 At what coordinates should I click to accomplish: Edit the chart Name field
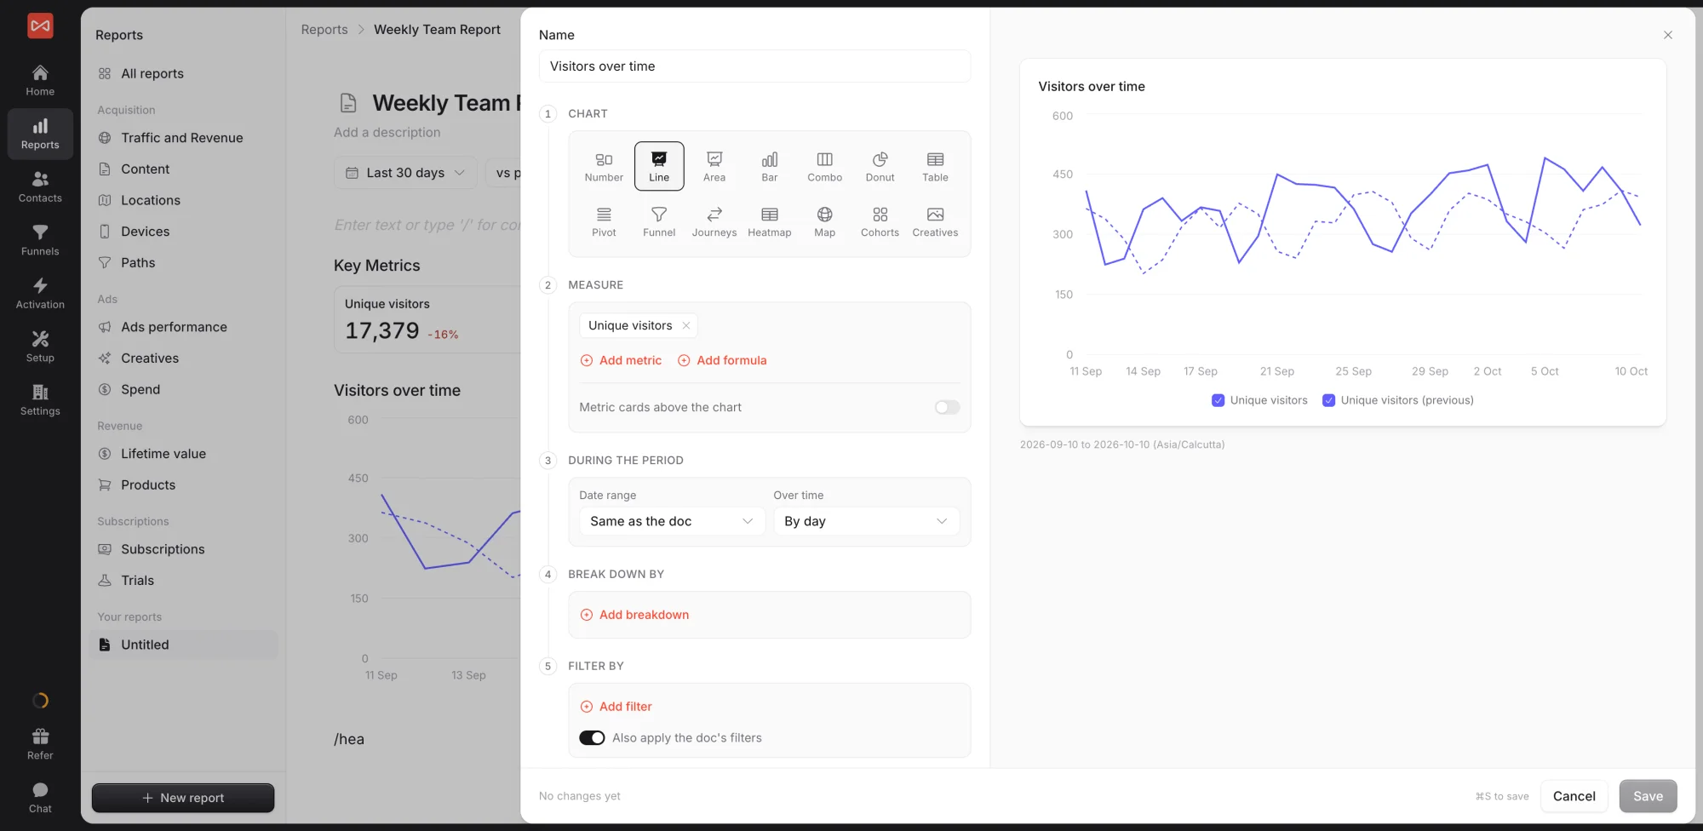[754, 66]
